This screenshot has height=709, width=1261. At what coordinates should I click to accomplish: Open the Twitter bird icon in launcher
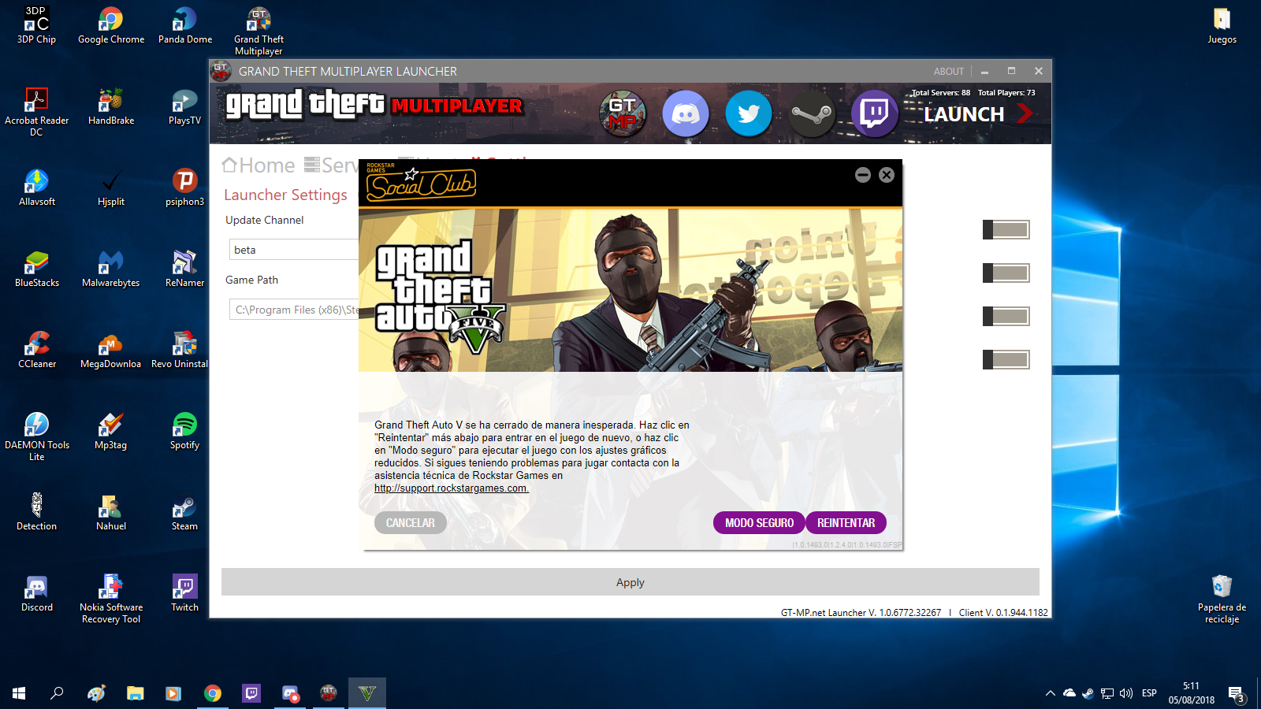pos(749,113)
